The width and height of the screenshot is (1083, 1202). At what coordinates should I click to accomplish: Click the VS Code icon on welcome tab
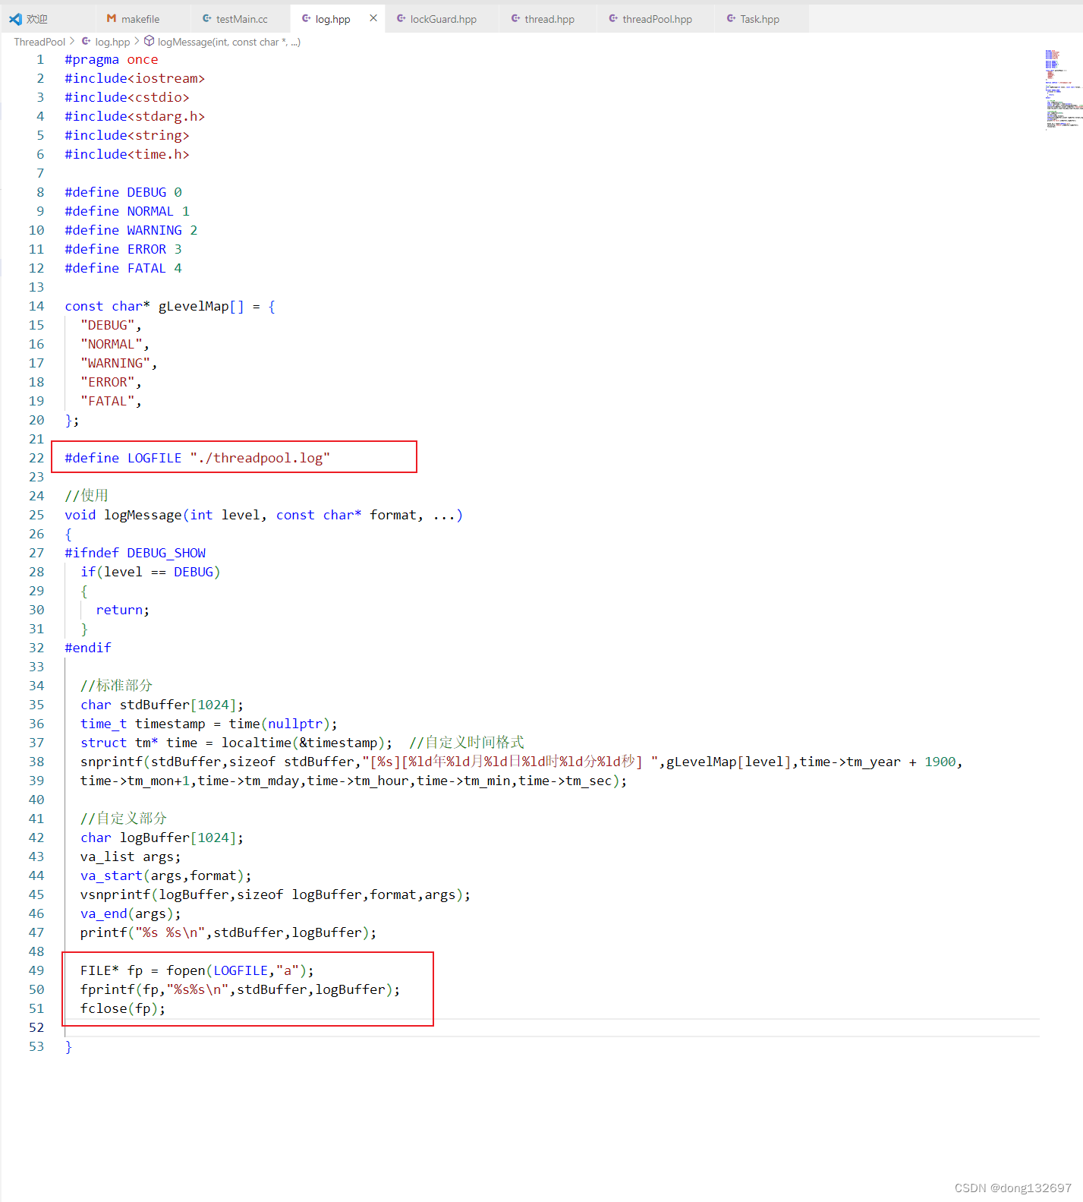click(x=15, y=19)
